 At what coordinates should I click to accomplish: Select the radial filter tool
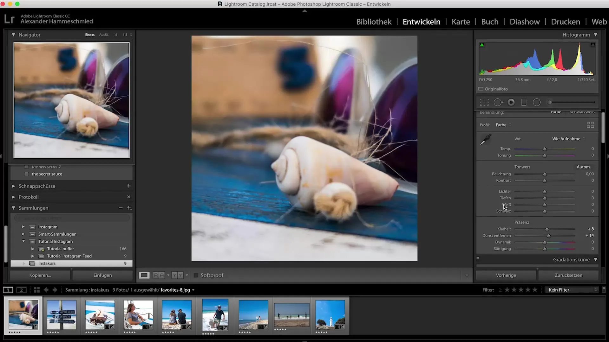pyautogui.click(x=537, y=102)
